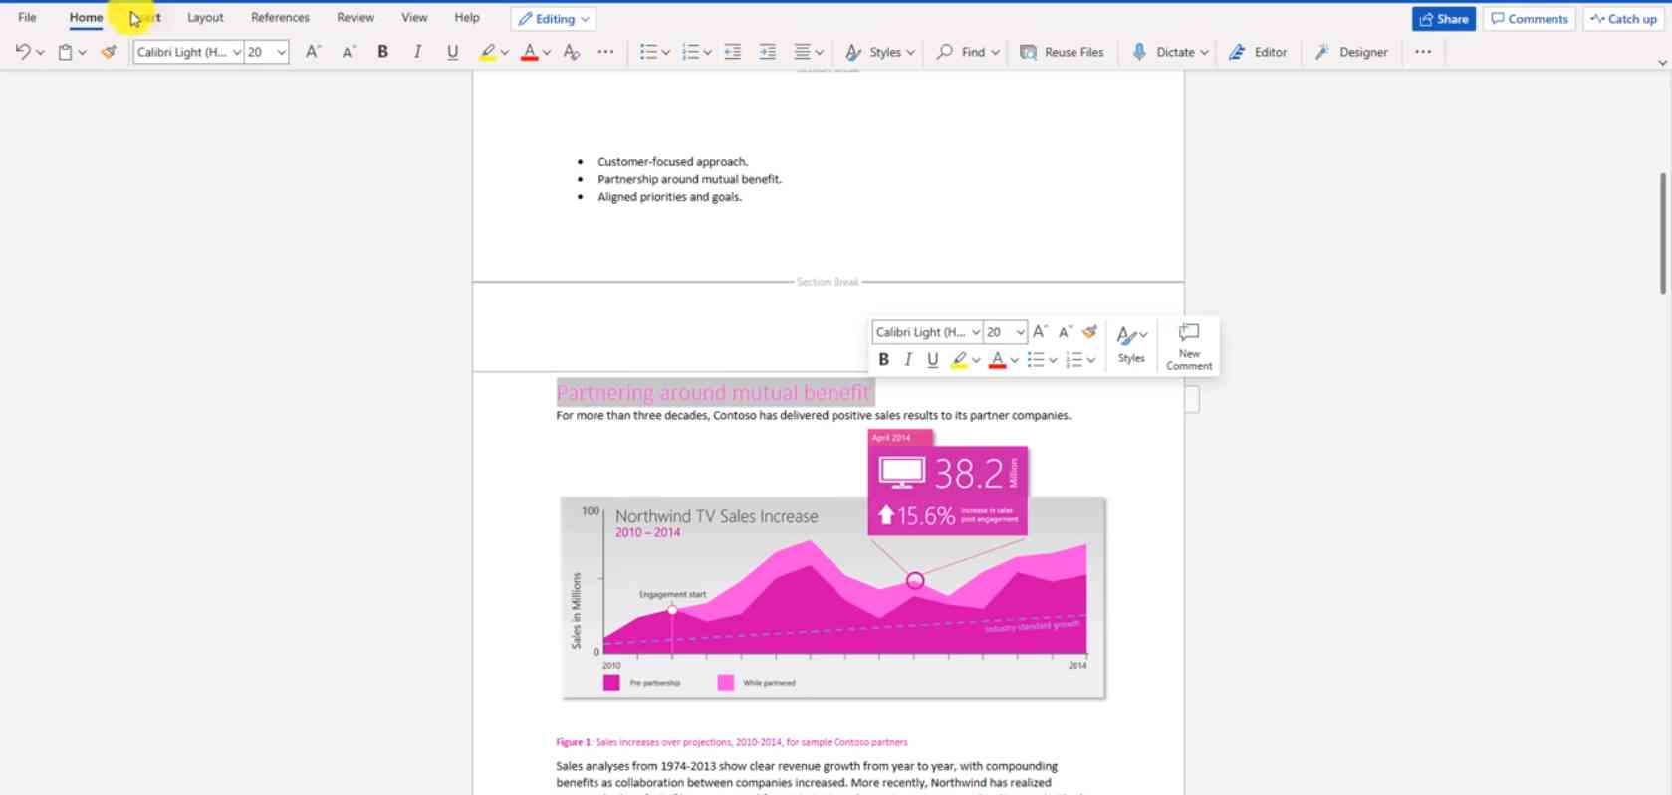Grow font in the floating mini toolbar
Image resolution: width=1672 pixels, height=795 pixels.
tap(1040, 332)
